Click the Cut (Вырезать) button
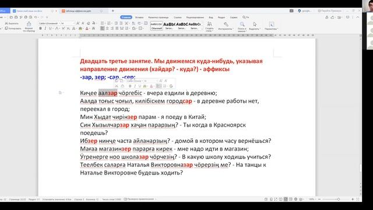Viewport: 373px width, 210px height. pyautogui.click(x=12, y=23)
